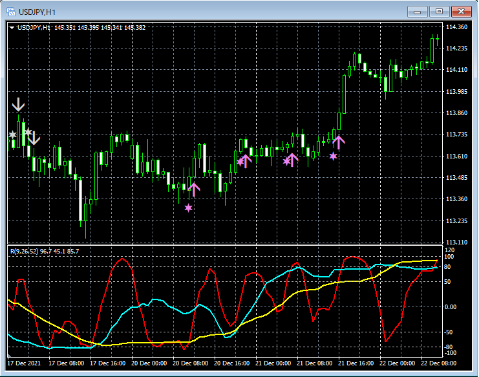Image resolution: width=479 pixels, height=377 pixels.
Task: Click the 114.110 price scale label
Action: tap(457, 70)
